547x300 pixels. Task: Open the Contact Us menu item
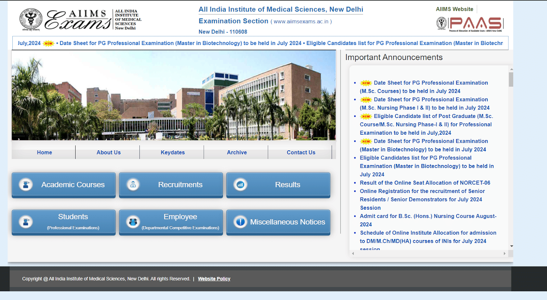click(x=301, y=152)
